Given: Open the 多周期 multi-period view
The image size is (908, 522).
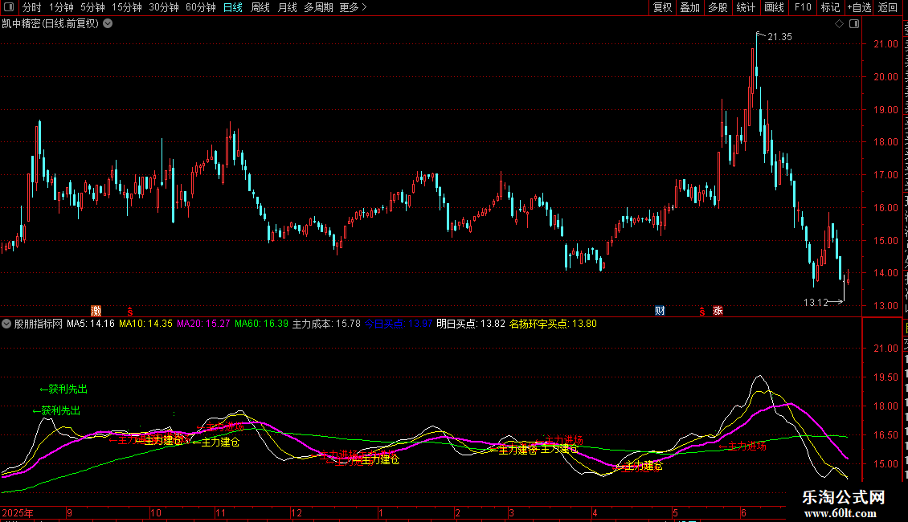Looking at the screenshot, I should point(318,7).
